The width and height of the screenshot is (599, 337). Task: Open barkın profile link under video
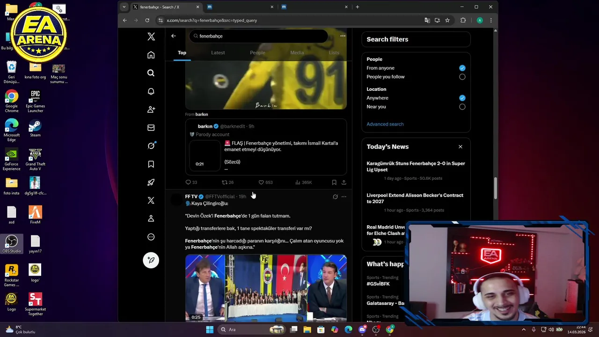pyautogui.click(x=201, y=114)
